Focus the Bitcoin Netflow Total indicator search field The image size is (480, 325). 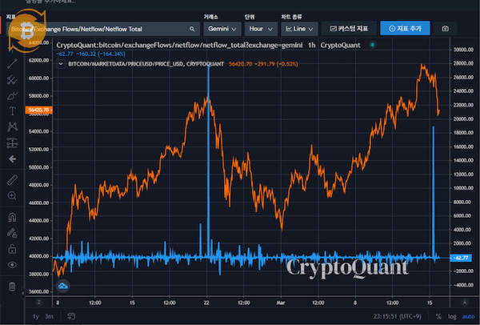click(103, 29)
